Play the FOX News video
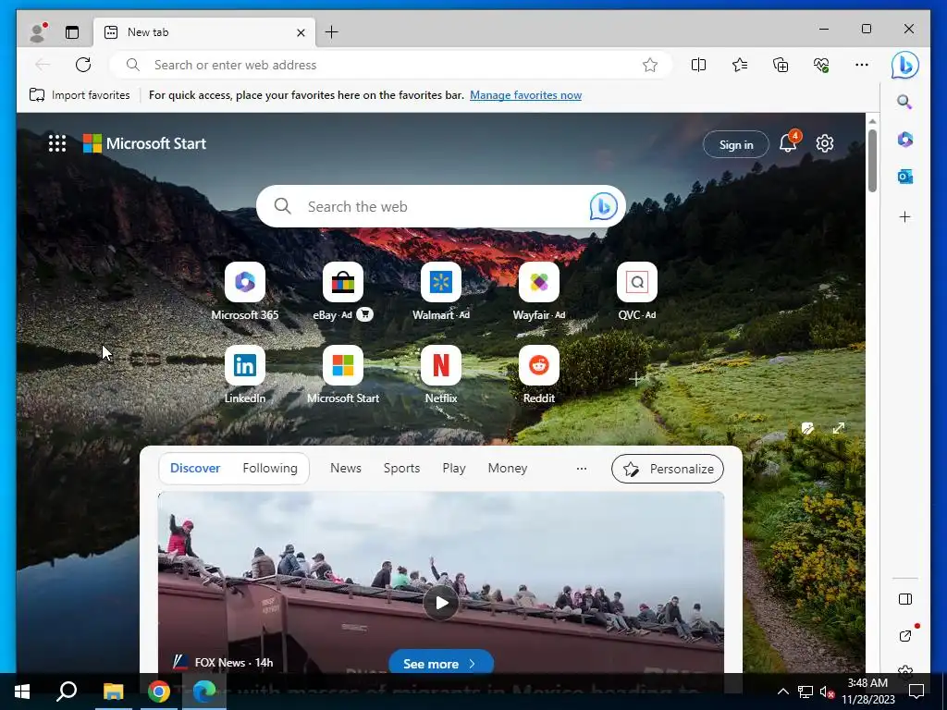This screenshot has width=947, height=710. (x=441, y=603)
